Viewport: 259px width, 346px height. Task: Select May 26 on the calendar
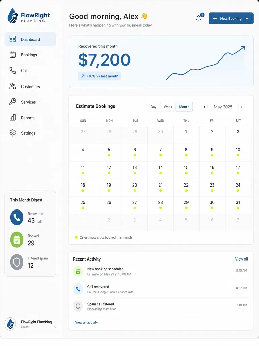click(x=109, y=205)
